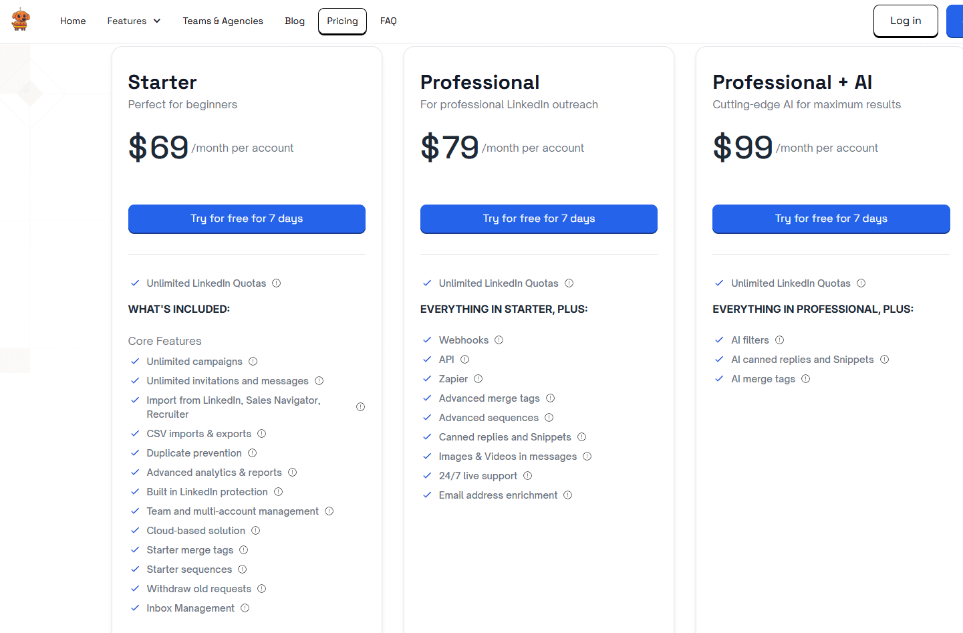Click the Log in button
Viewport: 963px width, 633px height.
coord(906,21)
